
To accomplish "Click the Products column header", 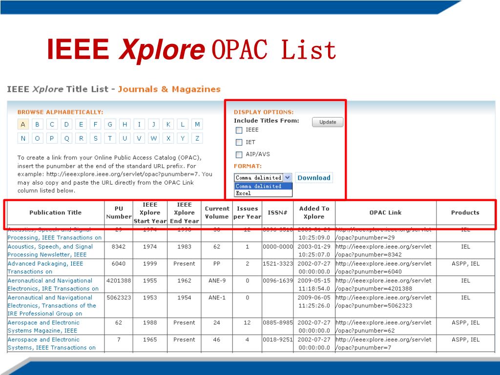I will point(465,213).
